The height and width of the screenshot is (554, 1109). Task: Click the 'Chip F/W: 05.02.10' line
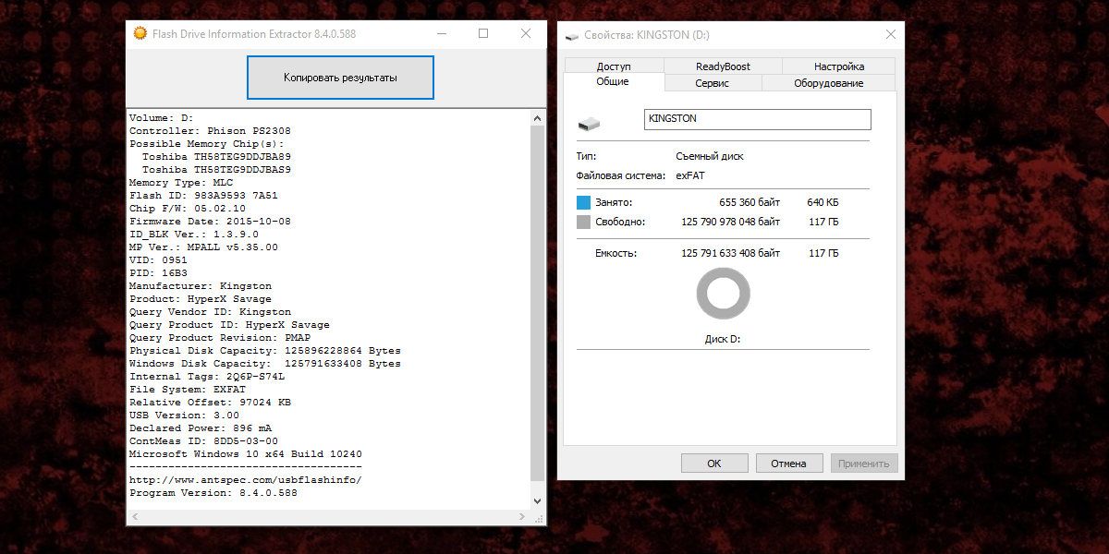tap(188, 209)
